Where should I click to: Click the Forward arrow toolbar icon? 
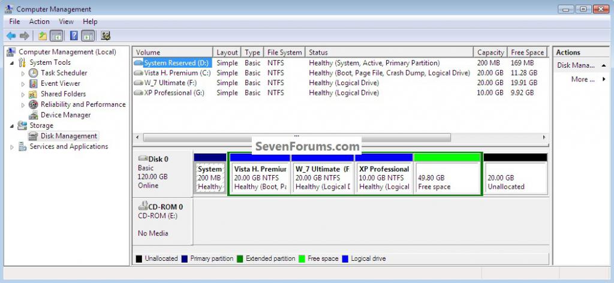24,36
